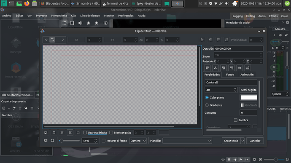The image size is (291, 163).
Task: Open the Animación tab
Action: pyautogui.click(x=247, y=75)
